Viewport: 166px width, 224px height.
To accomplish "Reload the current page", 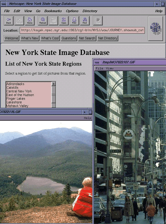I will coord(43,21).
